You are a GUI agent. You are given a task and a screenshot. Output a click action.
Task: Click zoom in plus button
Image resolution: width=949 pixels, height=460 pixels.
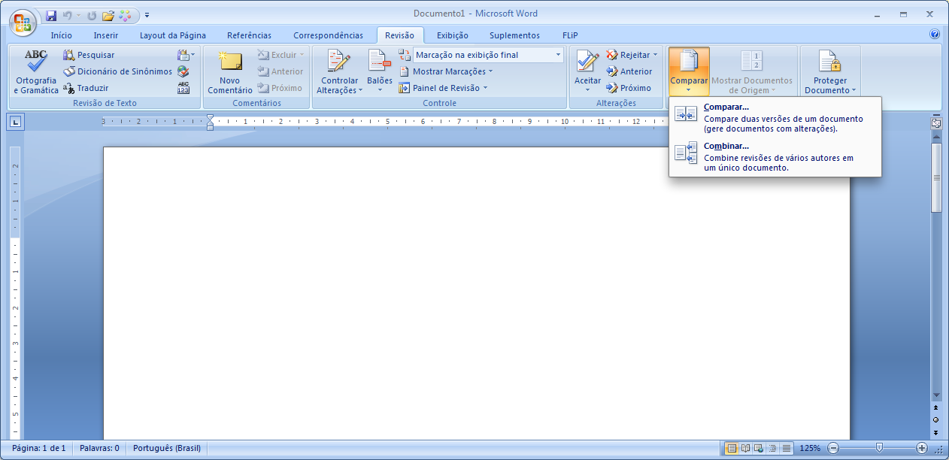922,448
